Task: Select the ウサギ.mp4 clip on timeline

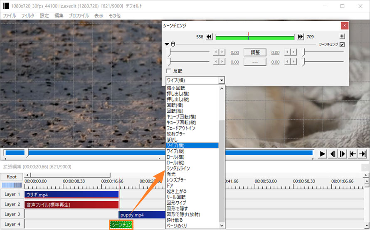Action: coord(72,195)
